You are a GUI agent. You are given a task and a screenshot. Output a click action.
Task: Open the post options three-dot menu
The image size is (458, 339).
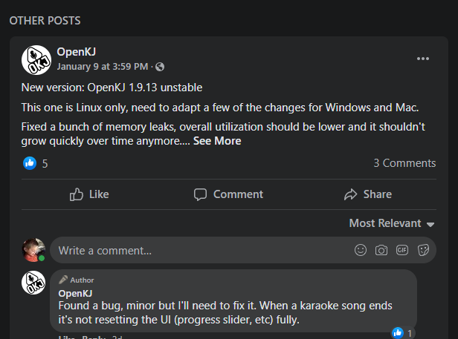coord(423,59)
